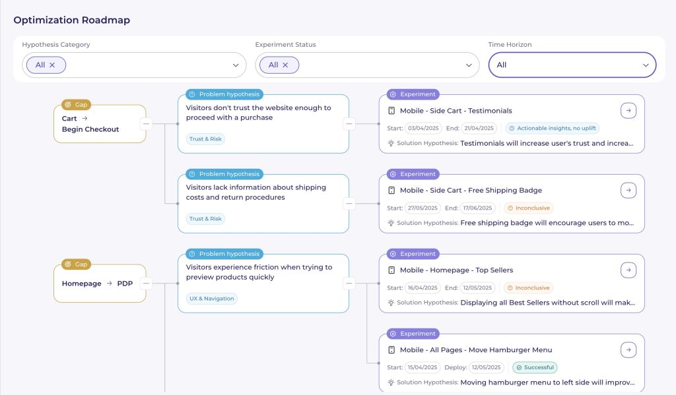The image size is (676, 395).
Task: Open the Move Hamburger Menu experiment arrow
Action: pos(628,350)
